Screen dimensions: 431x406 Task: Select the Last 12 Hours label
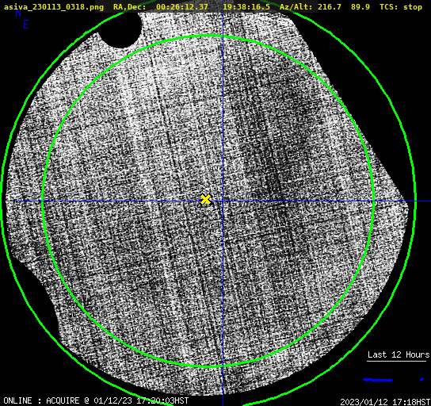pos(399,354)
